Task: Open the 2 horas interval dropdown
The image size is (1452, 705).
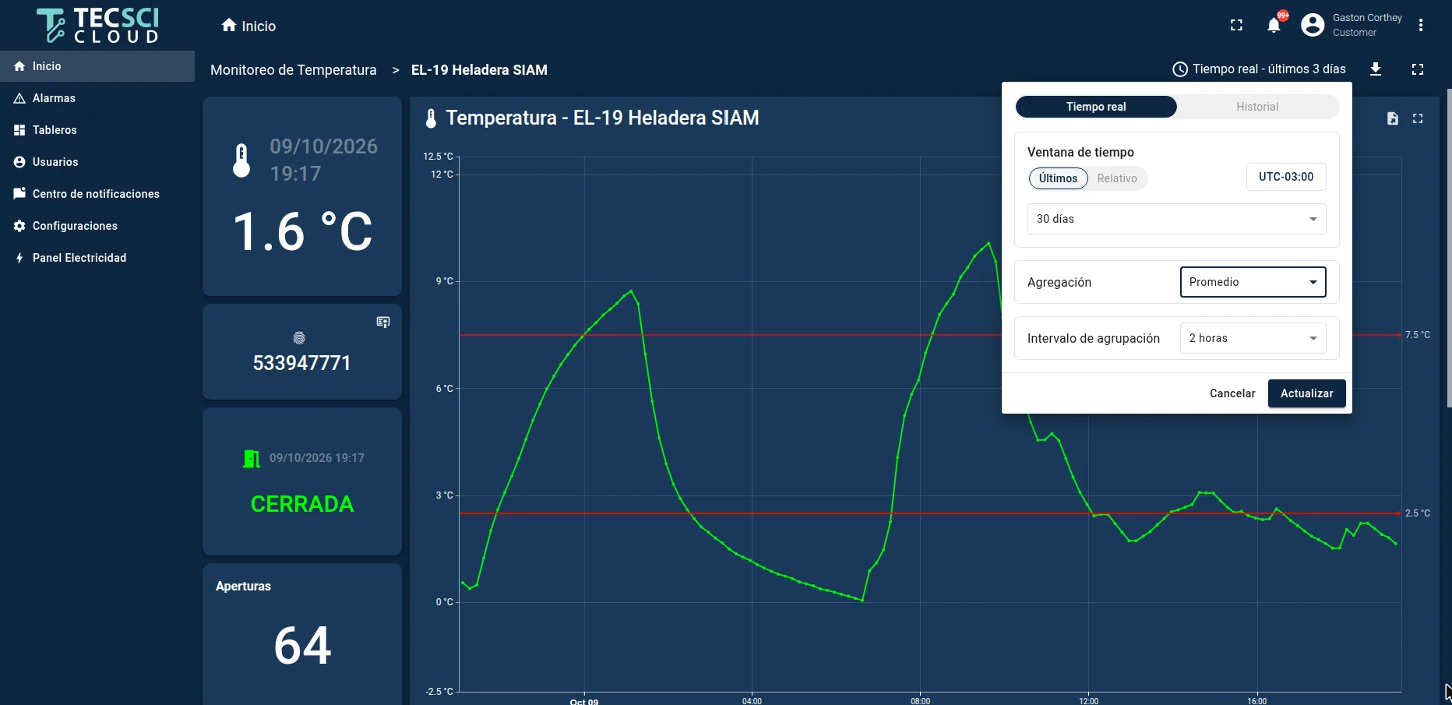Action: (x=1253, y=338)
